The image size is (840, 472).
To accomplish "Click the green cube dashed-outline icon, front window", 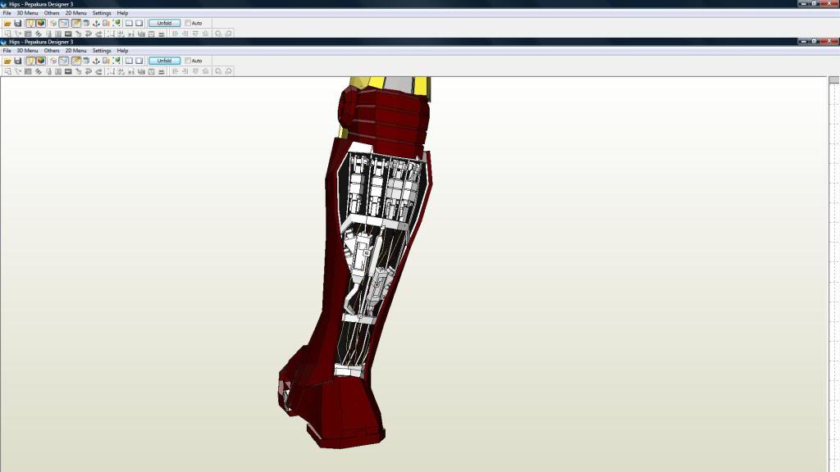I will coord(116,61).
